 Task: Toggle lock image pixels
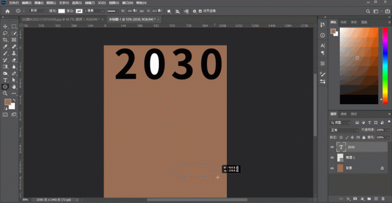pos(347,138)
